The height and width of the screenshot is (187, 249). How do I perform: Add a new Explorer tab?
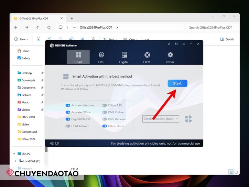(72, 19)
